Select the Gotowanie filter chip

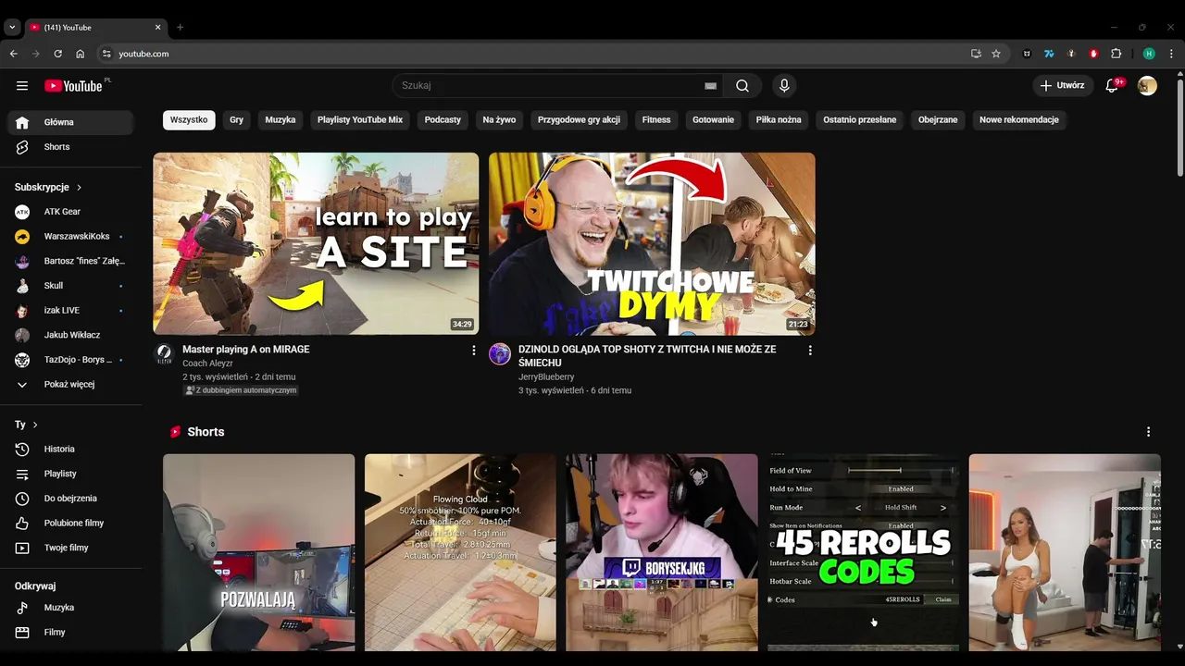pyautogui.click(x=713, y=120)
